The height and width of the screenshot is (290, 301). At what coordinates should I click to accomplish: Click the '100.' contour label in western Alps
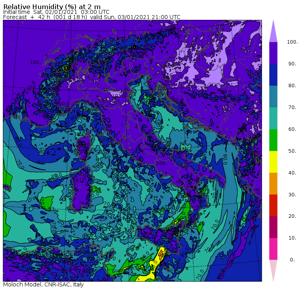35,62
